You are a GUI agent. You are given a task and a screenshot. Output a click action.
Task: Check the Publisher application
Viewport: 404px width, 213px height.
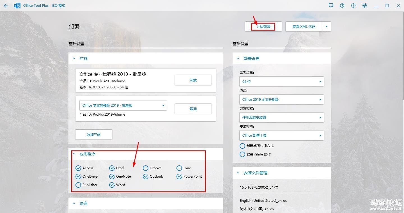click(78, 185)
